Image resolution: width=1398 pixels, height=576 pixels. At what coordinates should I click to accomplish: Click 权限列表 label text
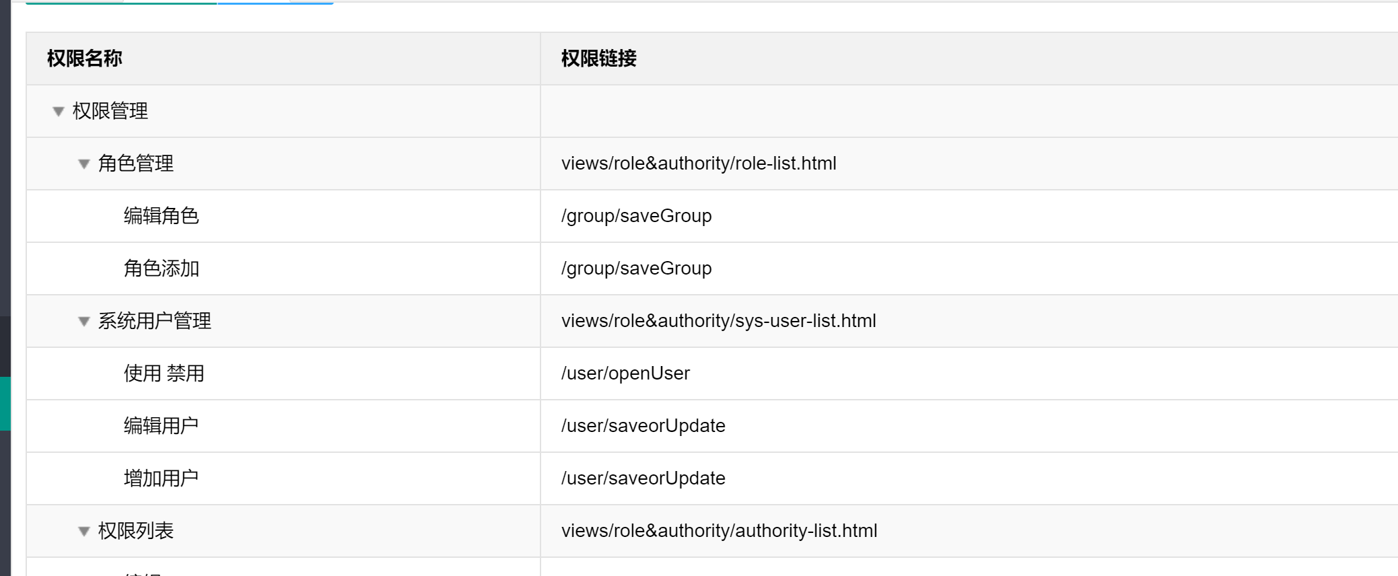[136, 531]
